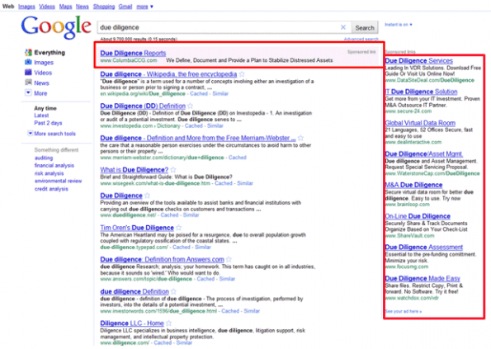This screenshot has width=491, height=349.
Task: Open the Due Diligence Reports sponsored link
Action: (x=133, y=53)
